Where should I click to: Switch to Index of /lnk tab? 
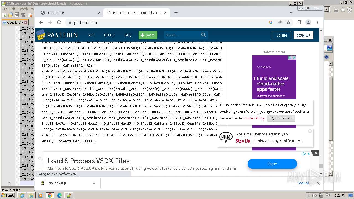tap(71, 13)
